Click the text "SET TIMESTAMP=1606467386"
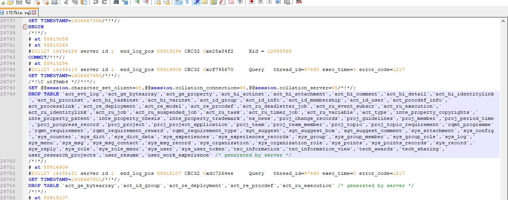 pyautogui.click(x=65, y=21)
